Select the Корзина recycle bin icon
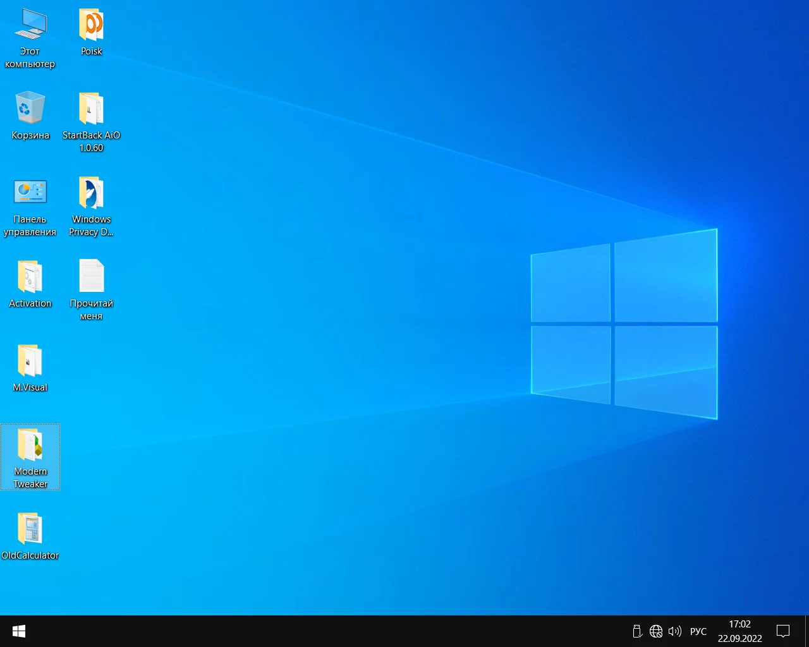The height and width of the screenshot is (647, 809). pyautogui.click(x=30, y=109)
